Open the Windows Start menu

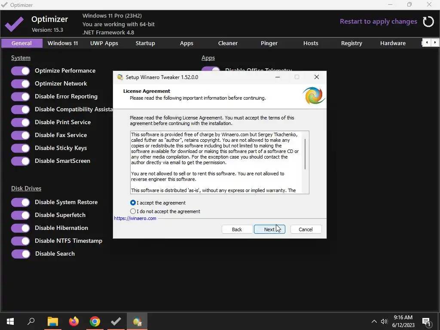[10, 321]
